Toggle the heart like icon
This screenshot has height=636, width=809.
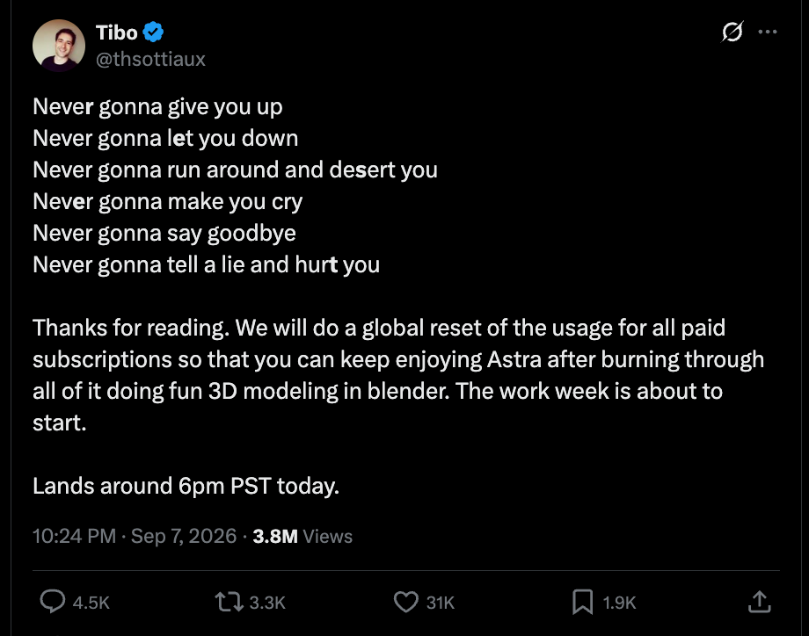coord(406,602)
